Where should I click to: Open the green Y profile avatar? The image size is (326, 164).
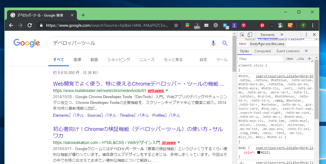tap(303, 25)
